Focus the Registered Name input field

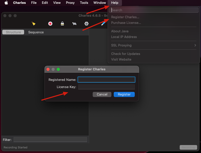[x=106, y=80]
